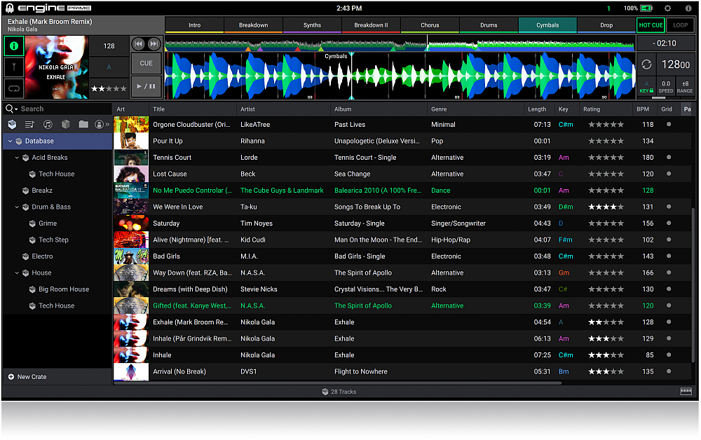The height and width of the screenshot is (440, 701).
Task: Collapse the Acid Breaks crate
Action: tap(17, 158)
